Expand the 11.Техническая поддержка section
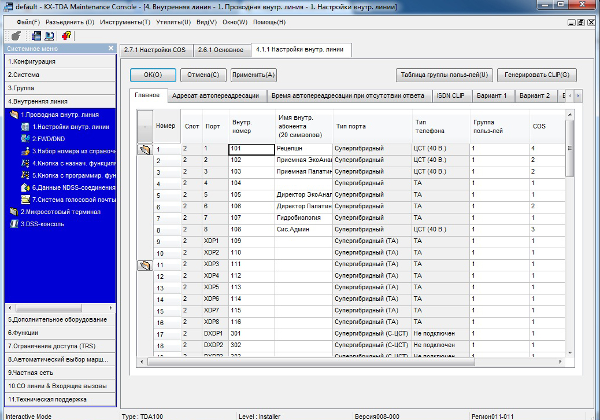 point(60,399)
